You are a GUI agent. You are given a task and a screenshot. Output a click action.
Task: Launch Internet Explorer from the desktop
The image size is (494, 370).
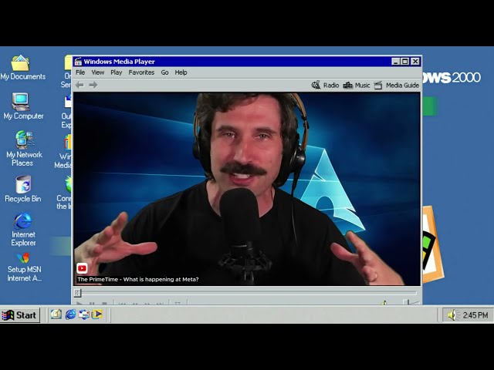coord(23,229)
